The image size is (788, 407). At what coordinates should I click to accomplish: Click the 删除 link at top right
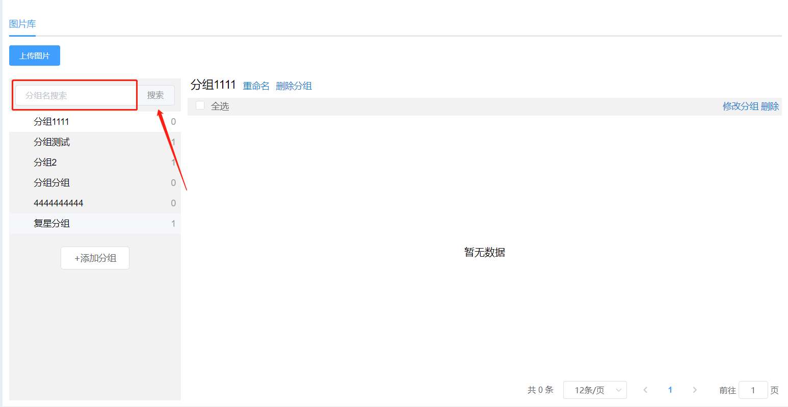click(770, 106)
